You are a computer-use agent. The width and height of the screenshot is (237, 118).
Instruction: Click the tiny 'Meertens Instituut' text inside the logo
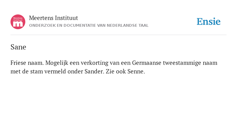(x=18, y=19)
